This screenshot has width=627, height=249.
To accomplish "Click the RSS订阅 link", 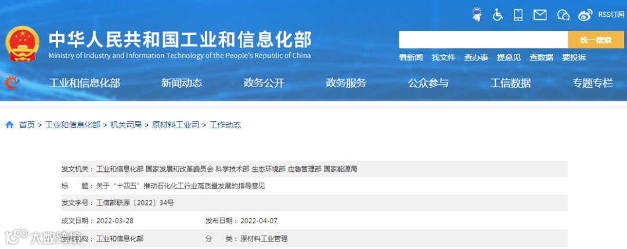I will (x=611, y=15).
